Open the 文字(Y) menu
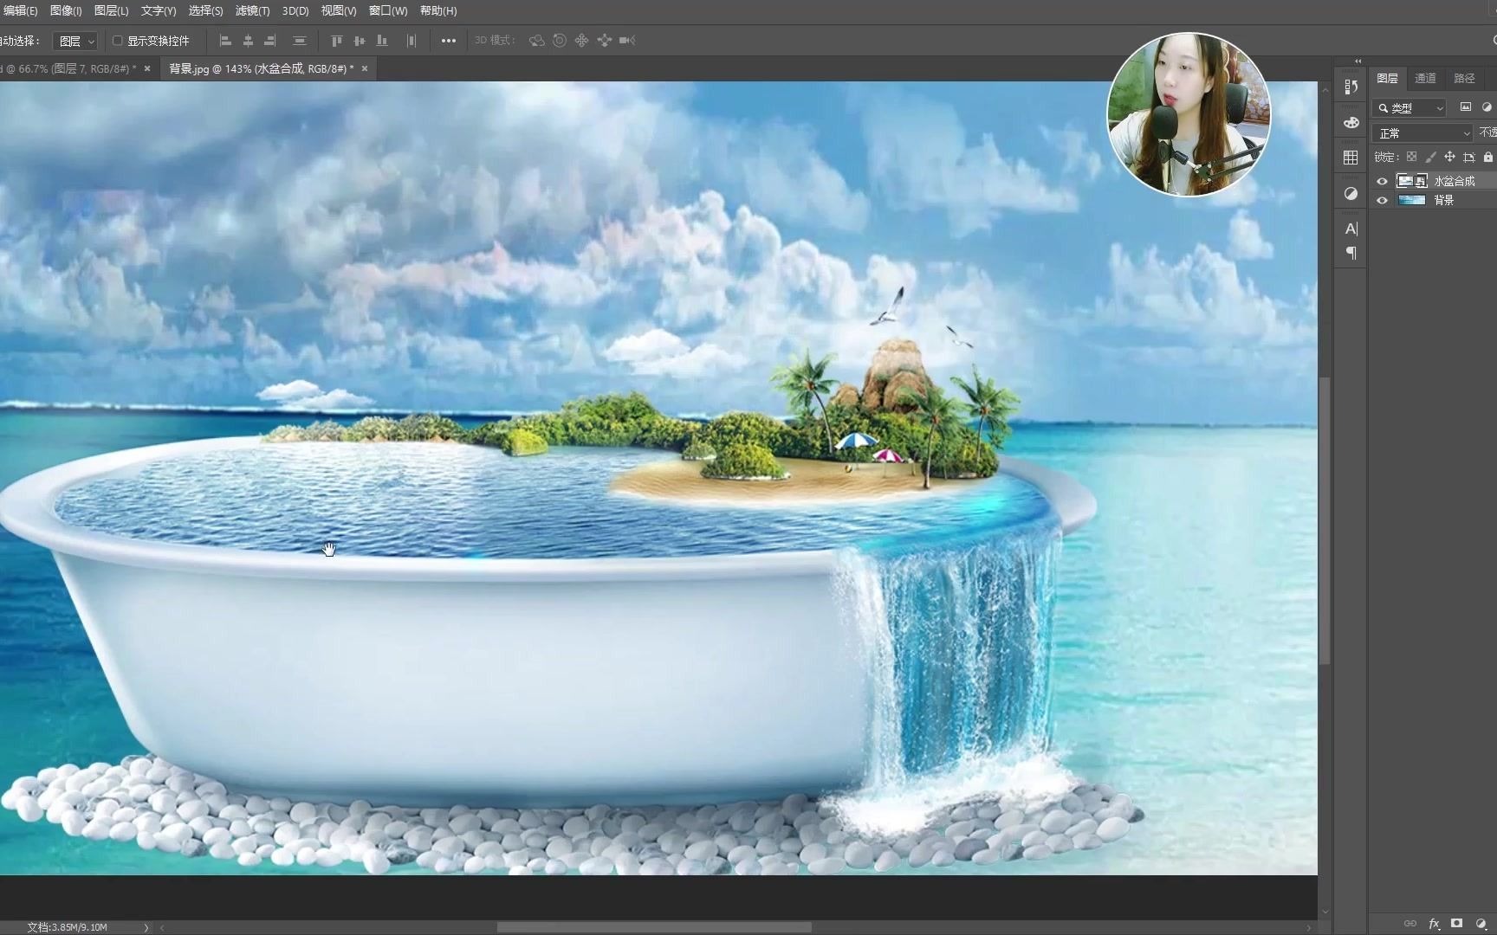 tap(159, 11)
